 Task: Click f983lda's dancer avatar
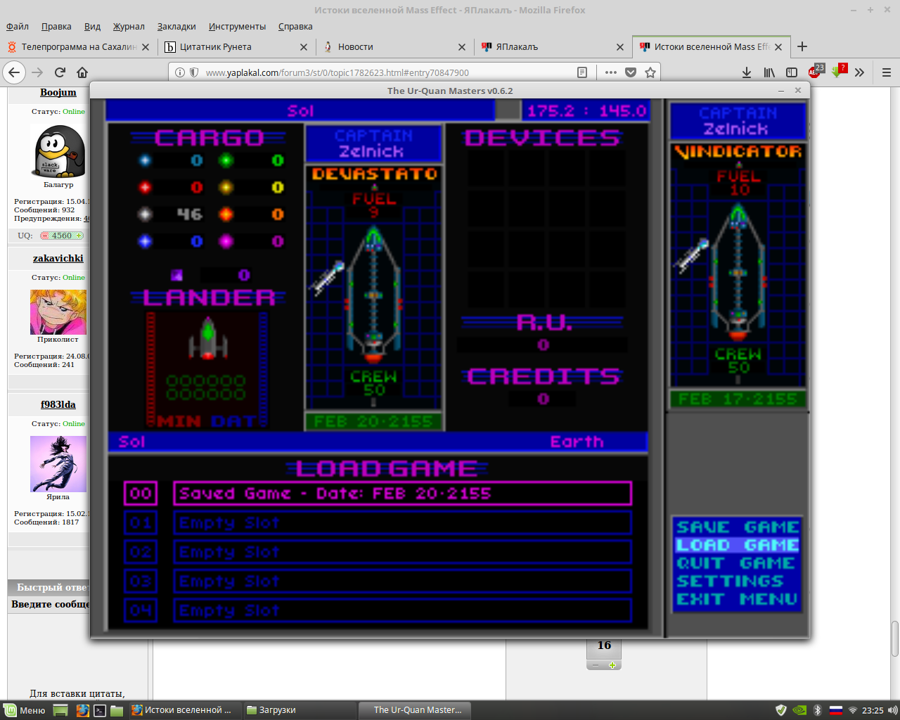click(58, 463)
